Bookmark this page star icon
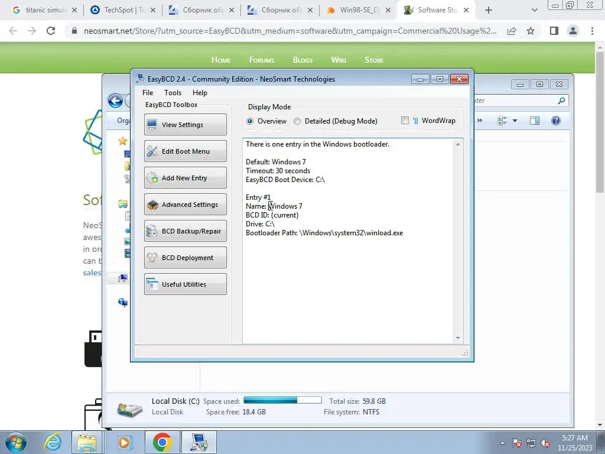605x454 pixels. pos(531,31)
